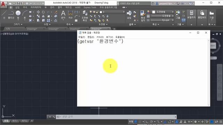Open Notepad's 편집(E) menu
The image size is (223, 125).
(x=91, y=37)
